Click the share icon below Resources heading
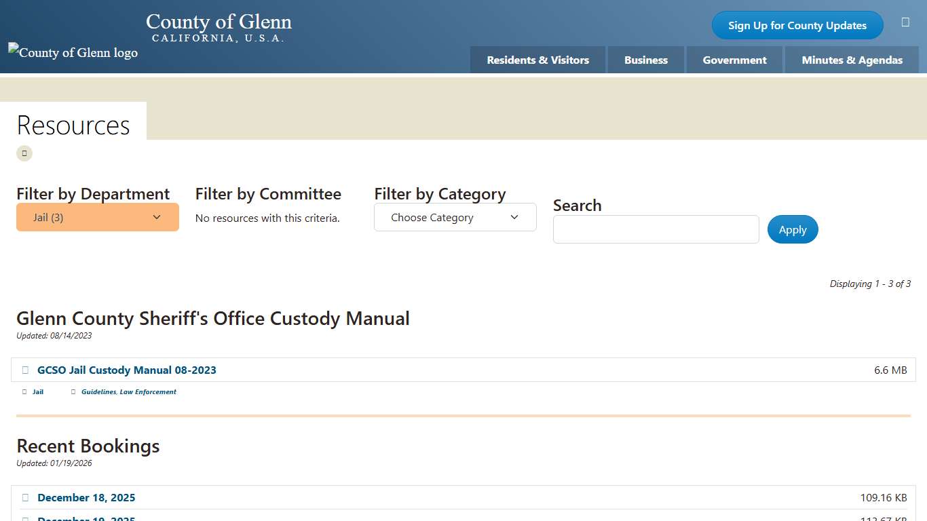927x521 pixels. [24, 153]
